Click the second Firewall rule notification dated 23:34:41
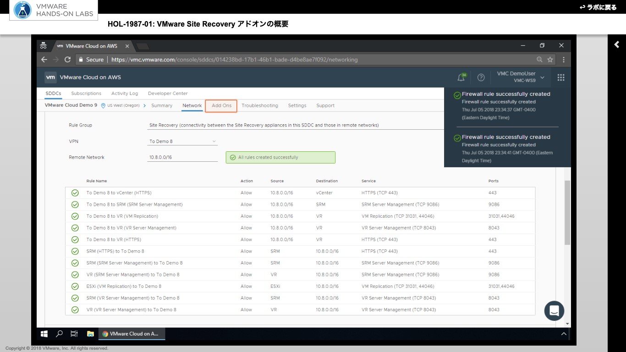This screenshot has height=352, width=626. point(506,148)
